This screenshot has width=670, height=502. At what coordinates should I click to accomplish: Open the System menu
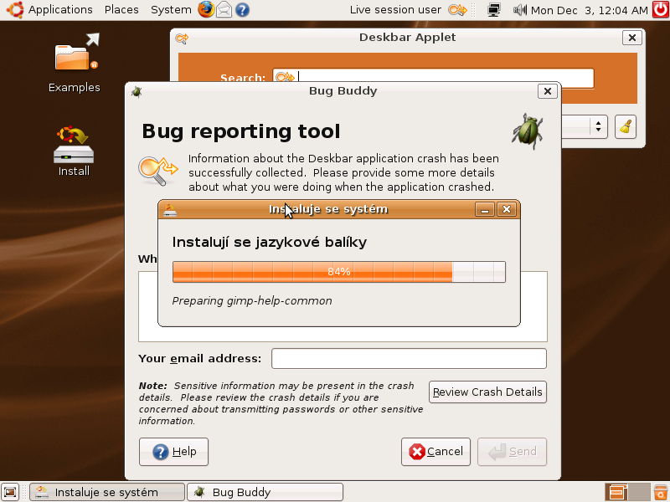tap(171, 10)
